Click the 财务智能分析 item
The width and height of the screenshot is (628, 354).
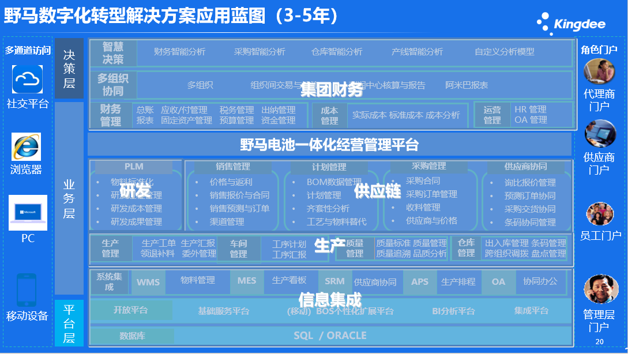[179, 52]
